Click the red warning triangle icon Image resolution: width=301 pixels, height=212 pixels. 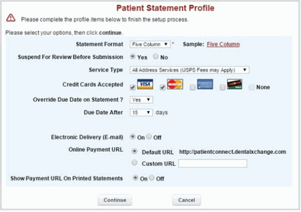(11, 18)
